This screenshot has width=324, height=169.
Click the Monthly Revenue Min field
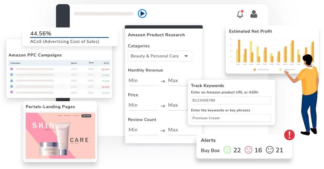coord(143,81)
